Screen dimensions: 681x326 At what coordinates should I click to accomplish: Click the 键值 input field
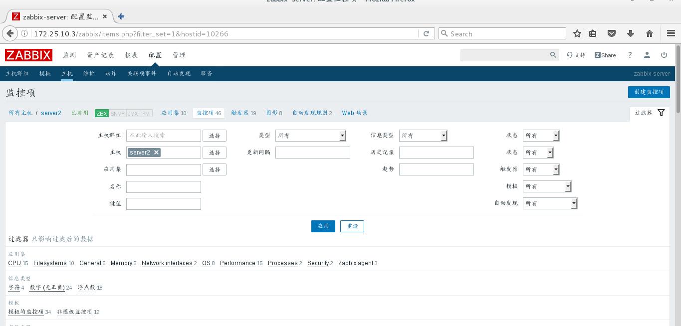coord(164,204)
